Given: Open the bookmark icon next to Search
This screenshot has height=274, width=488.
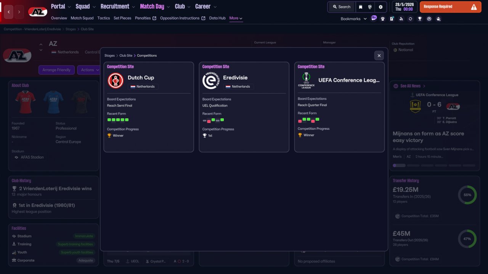Looking at the screenshot, I should click(x=360, y=7).
